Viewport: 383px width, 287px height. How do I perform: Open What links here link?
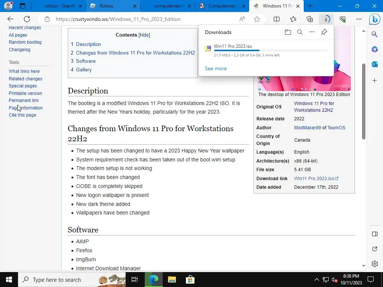24,71
